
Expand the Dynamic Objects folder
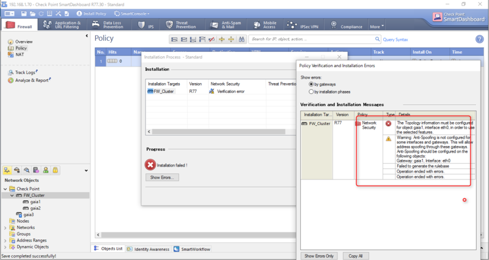point(5,247)
